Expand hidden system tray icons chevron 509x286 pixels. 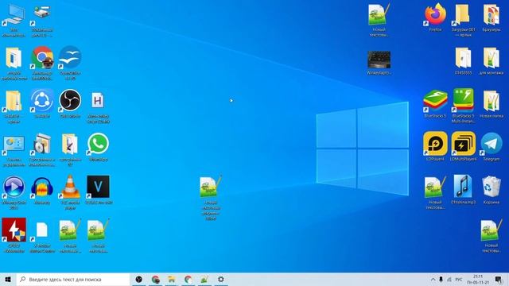[433, 279]
